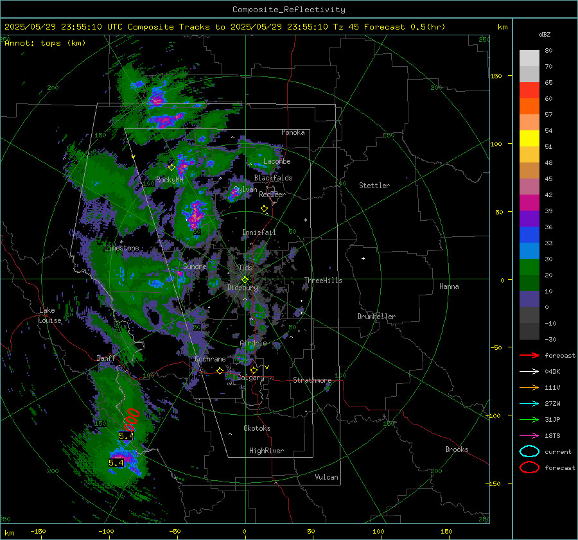Click the yellow diamond marker above Calgary
The width and height of the screenshot is (578, 540).
point(254,370)
